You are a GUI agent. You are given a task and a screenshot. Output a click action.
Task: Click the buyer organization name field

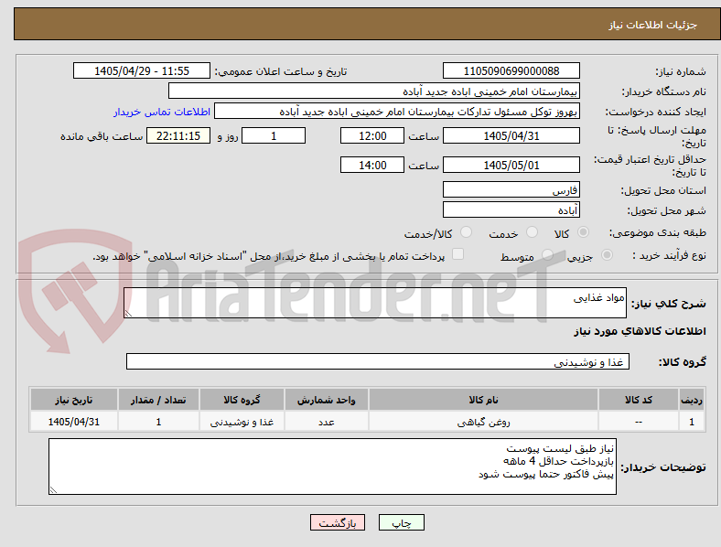click(x=374, y=91)
